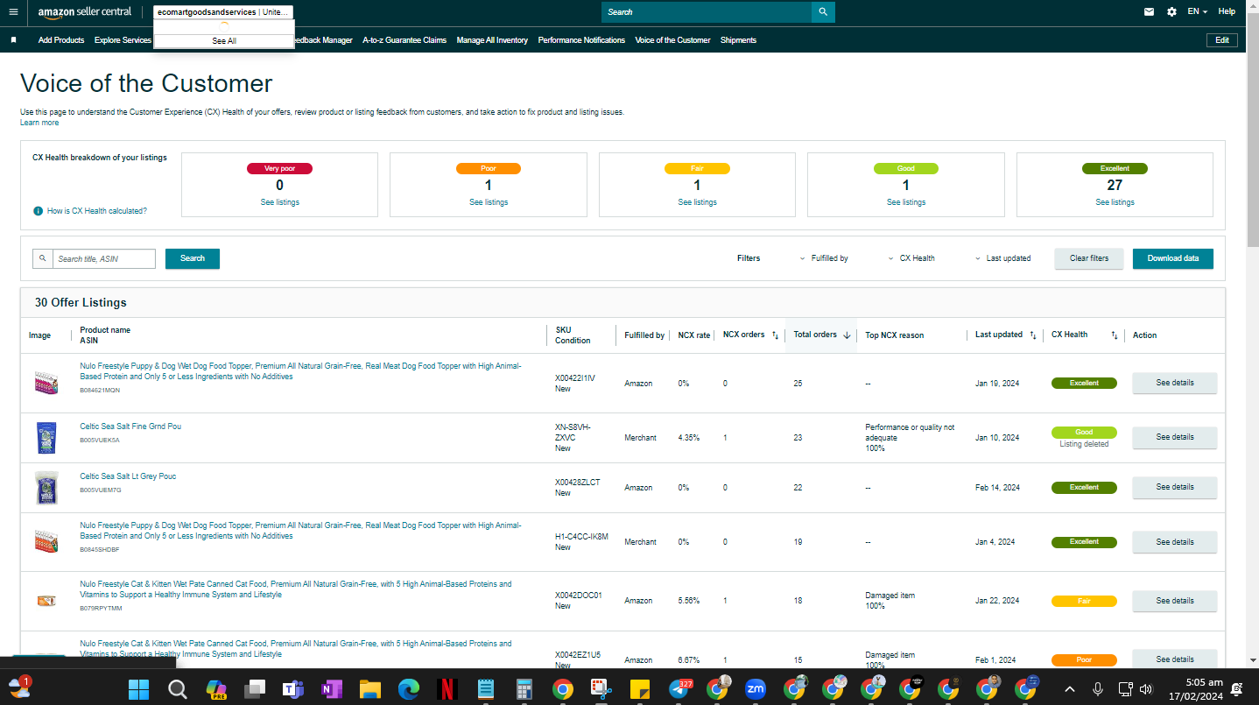The width and height of the screenshot is (1259, 705).
Task: Follow the Learn more link
Action: coord(39,123)
